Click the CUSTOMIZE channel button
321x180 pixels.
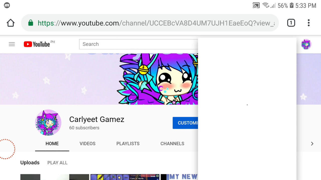coord(185,123)
